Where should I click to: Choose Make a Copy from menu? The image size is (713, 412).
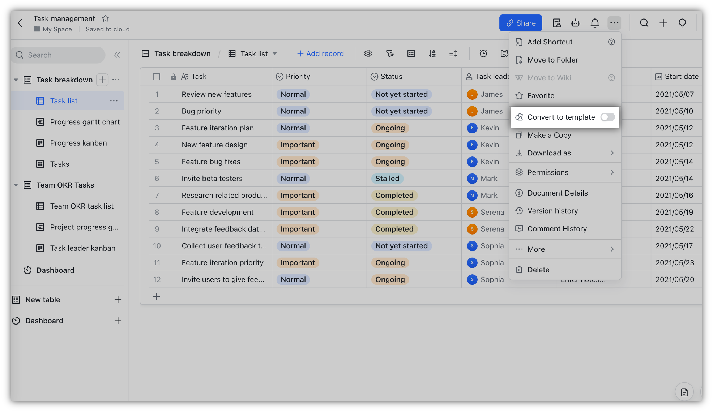click(x=549, y=135)
